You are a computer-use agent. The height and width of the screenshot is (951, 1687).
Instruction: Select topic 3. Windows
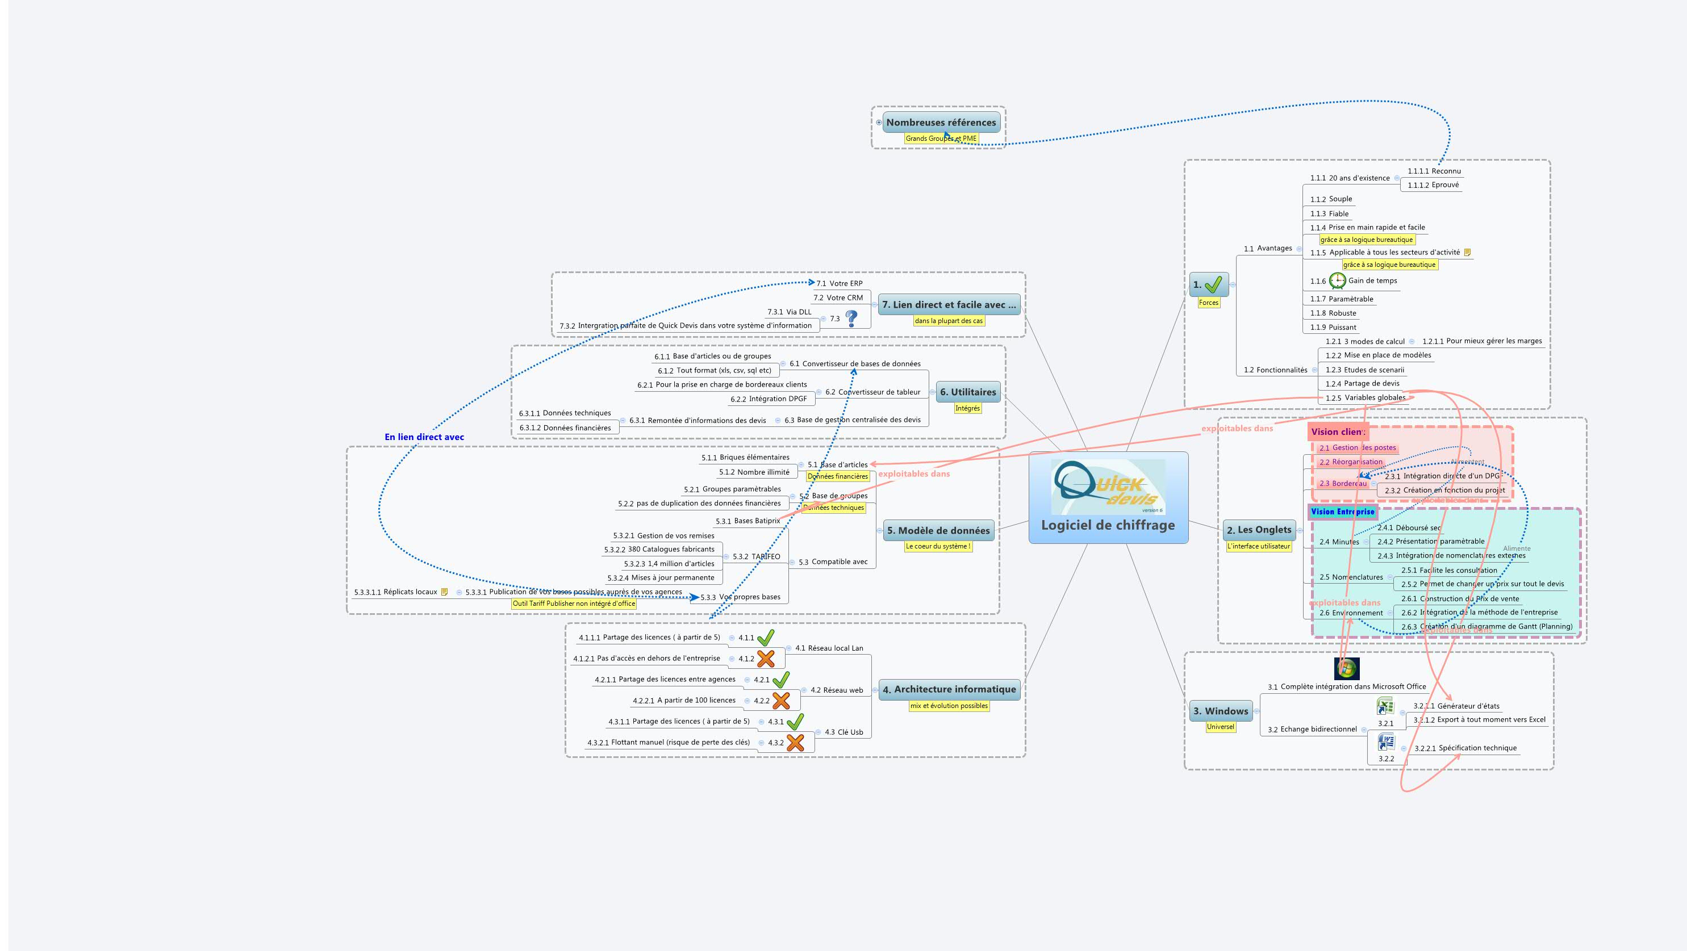1221,711
